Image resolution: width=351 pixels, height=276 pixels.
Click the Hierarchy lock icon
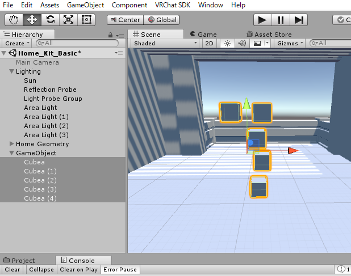point(110,35)
